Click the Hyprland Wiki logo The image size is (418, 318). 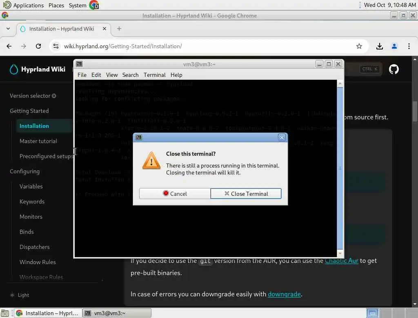coord(37,69)
